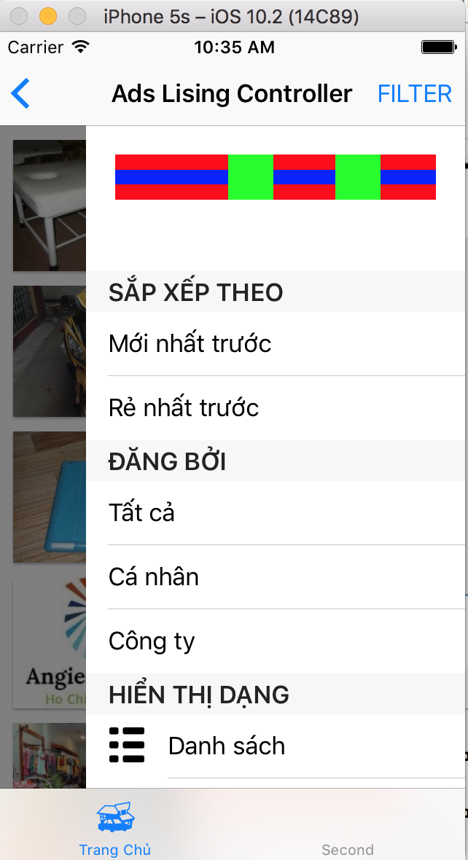Viewport: 468px width, 860px height.
Task: Choose Rẻ nhất trước sort option
Action: (276, 408)
